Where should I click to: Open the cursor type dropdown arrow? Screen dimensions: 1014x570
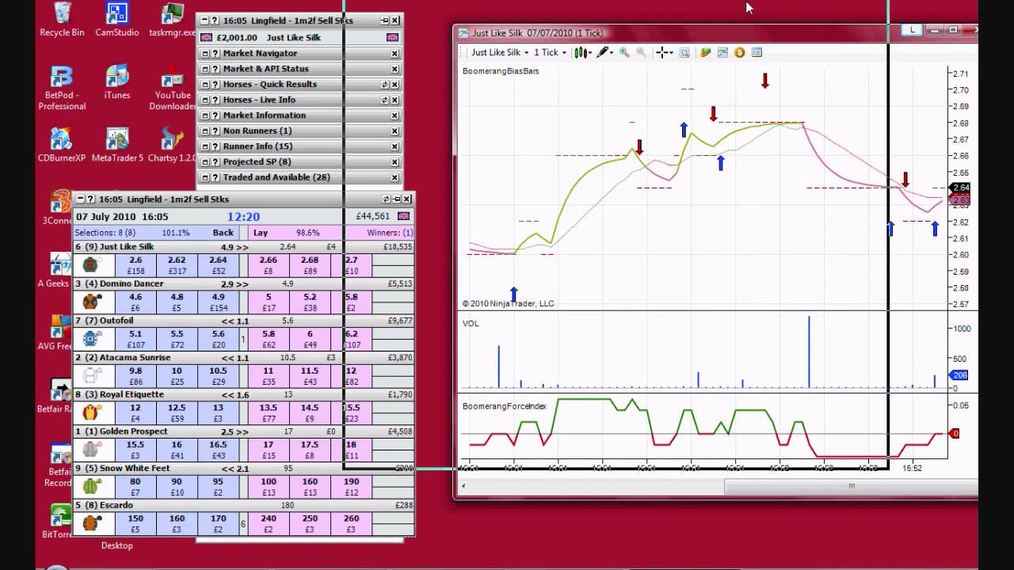(671, 53)
